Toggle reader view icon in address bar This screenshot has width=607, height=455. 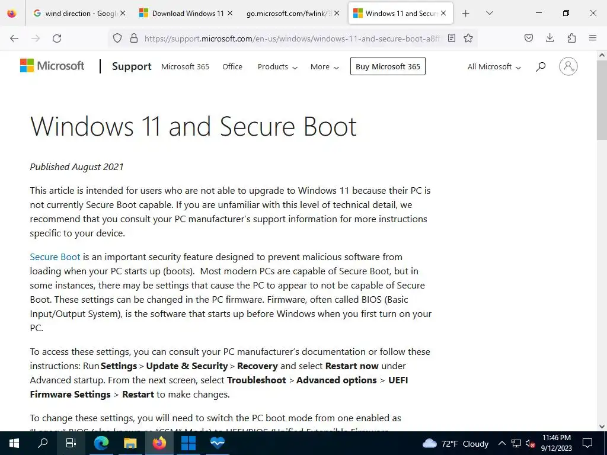[x=451, y=38]
